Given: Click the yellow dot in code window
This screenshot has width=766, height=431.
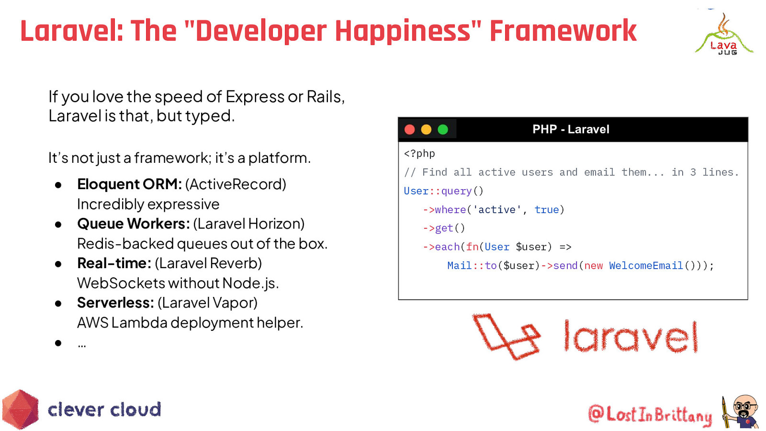Looking at the screenshot, I should (426, 130).
